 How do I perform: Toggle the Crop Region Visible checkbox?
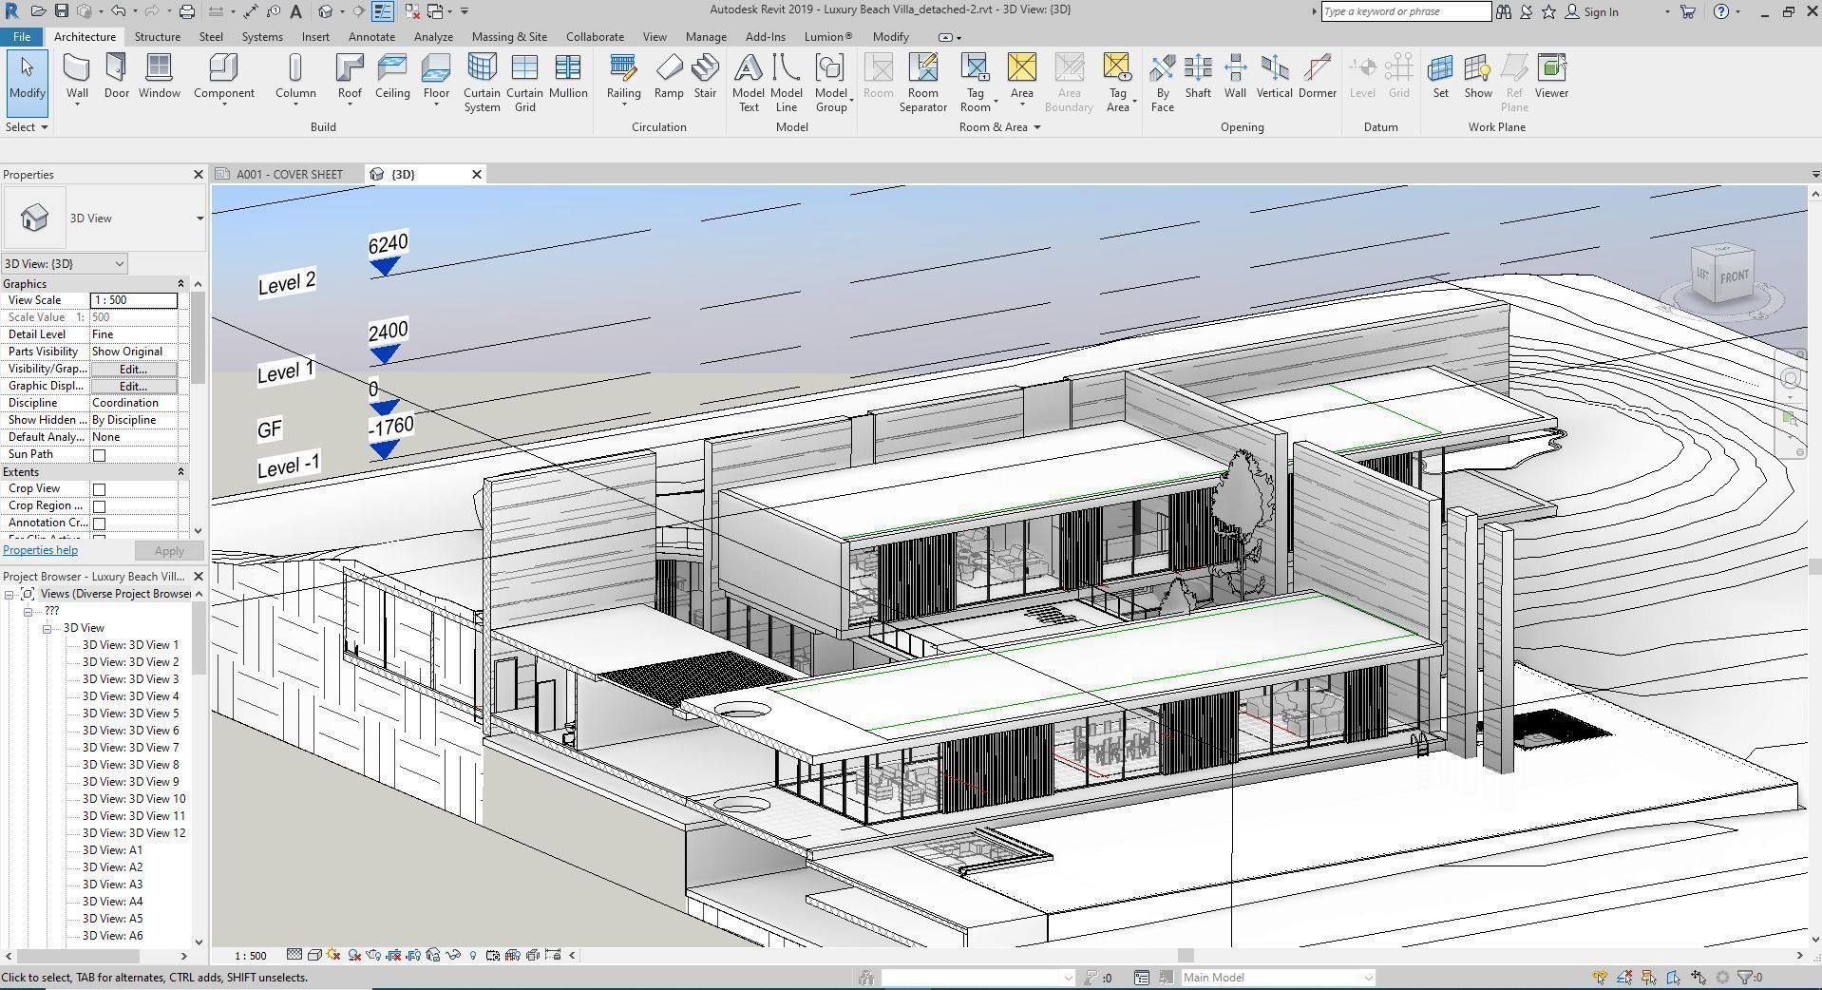[x=99, y=506]
